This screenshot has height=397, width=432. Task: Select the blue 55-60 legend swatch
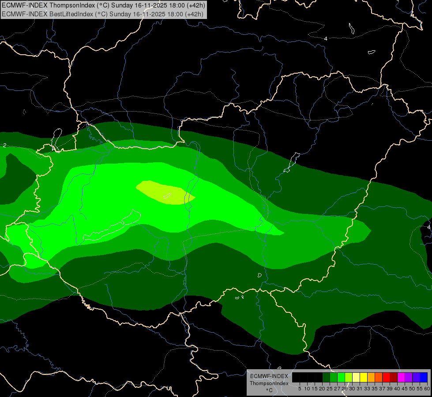point(424,377)
